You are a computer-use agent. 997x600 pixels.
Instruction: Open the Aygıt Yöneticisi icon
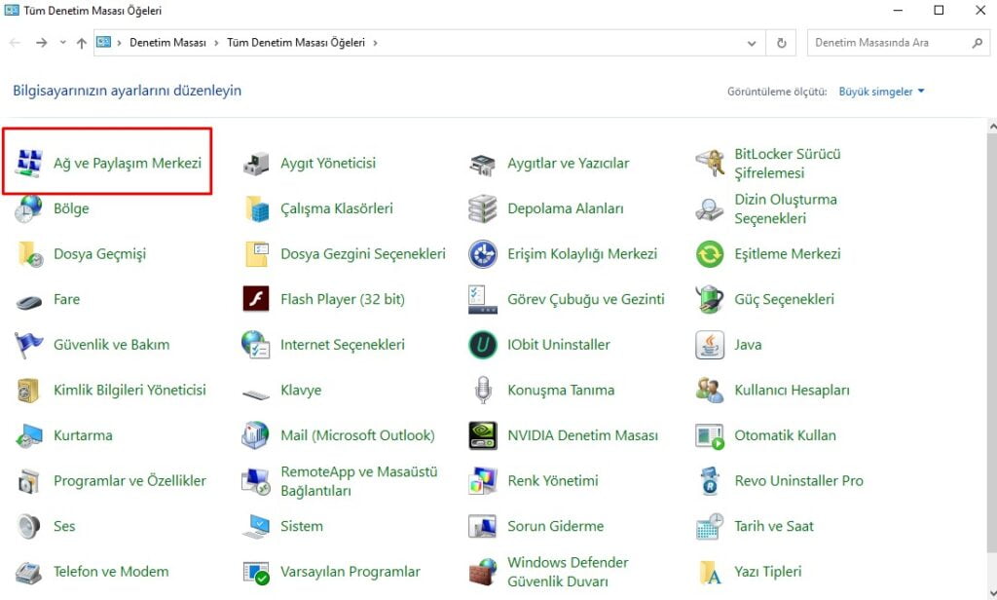click(256, 164)
